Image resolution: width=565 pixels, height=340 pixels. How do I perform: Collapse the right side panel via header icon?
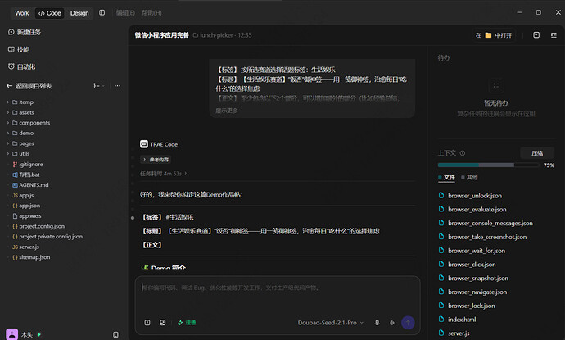coord(554,35)
